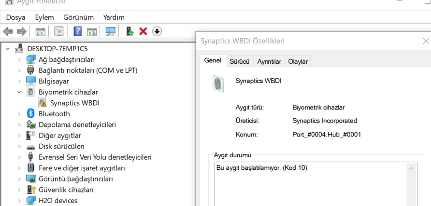Screen dimensions: 431x206
Task: Select the Güvenlik cihazları label
Action: 66,190
